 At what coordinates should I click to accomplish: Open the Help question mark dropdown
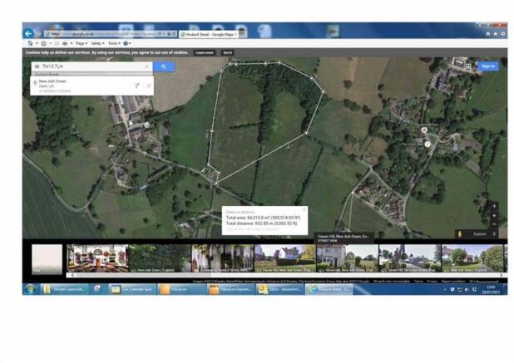127,43
